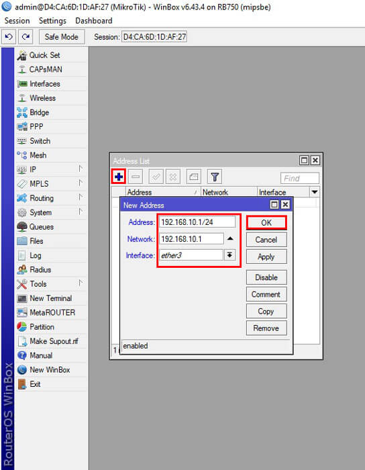Expand the Tools submenu arrow

click(x=81, y=283)
